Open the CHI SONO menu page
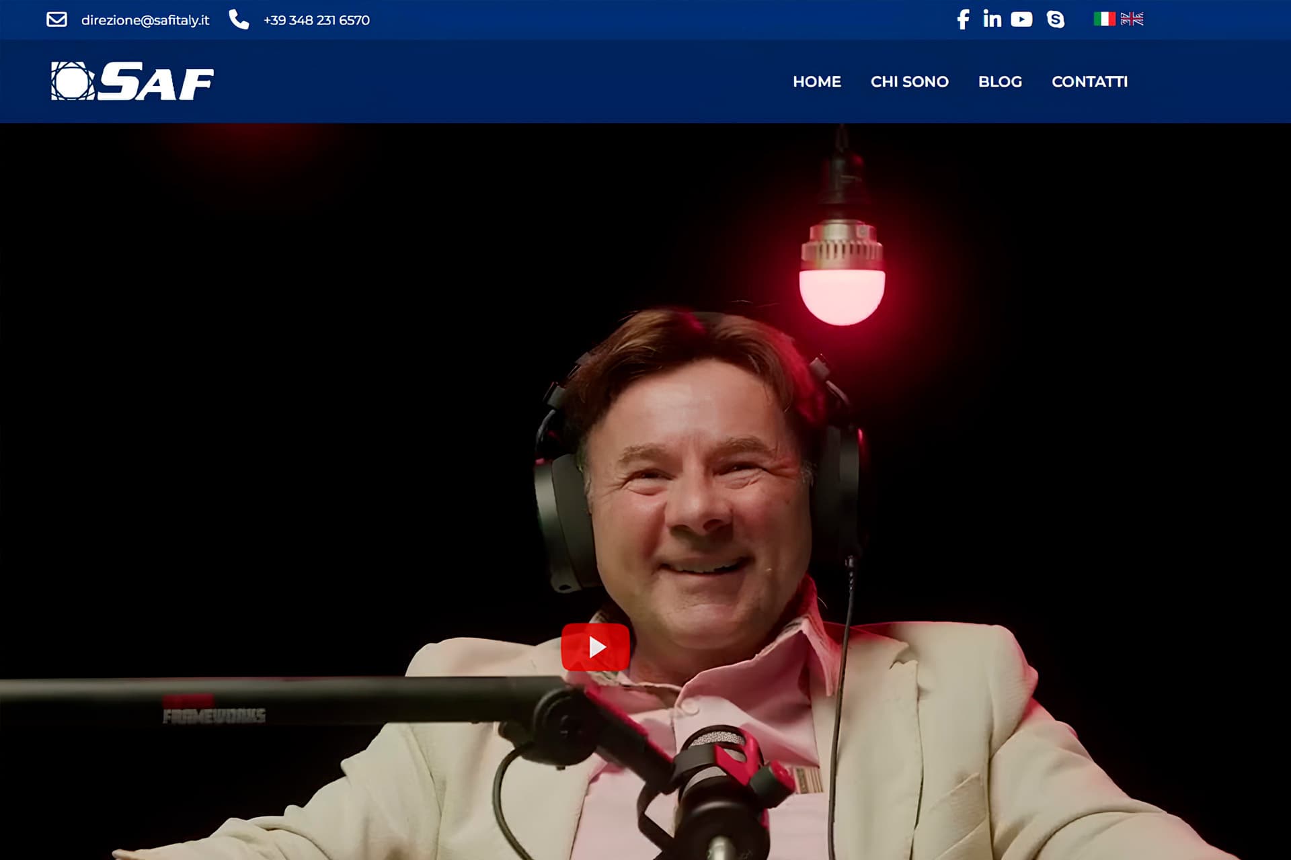 [909, 81]
